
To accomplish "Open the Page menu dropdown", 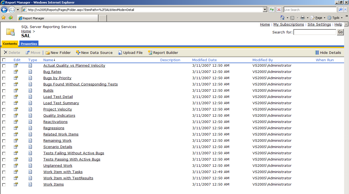I will 318,18.
